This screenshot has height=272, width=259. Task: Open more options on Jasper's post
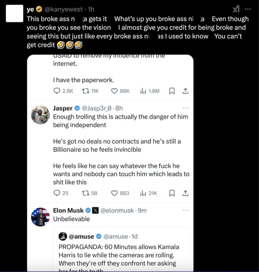click(186, 108)
